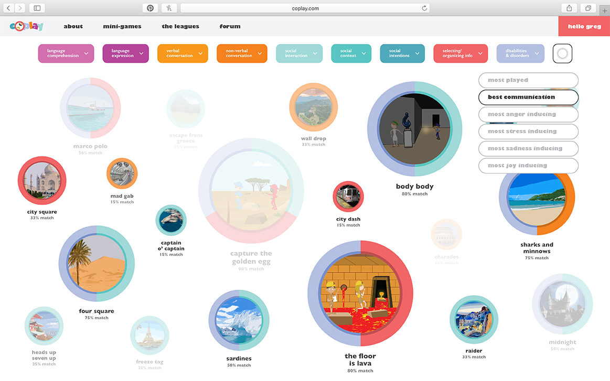The width and height of the screenshot is (610, 381).
Task: Open the forum menu item
Action: coord(230,26)
